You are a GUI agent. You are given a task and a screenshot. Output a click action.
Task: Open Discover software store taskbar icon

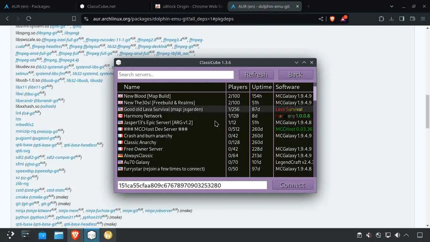(x=42, y=235)
